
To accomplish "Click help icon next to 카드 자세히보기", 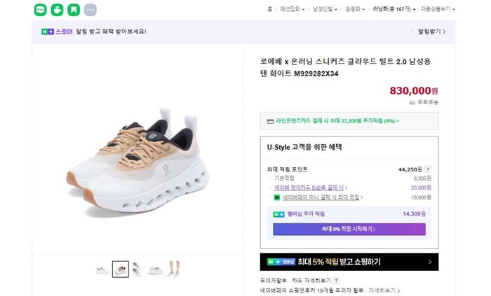I will click(336, 281).
